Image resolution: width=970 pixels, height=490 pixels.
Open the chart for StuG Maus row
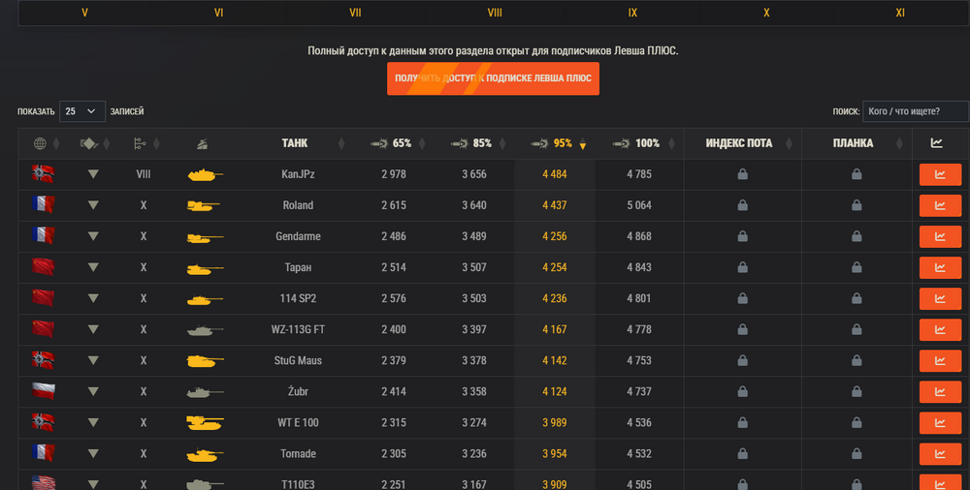point(940,361)
